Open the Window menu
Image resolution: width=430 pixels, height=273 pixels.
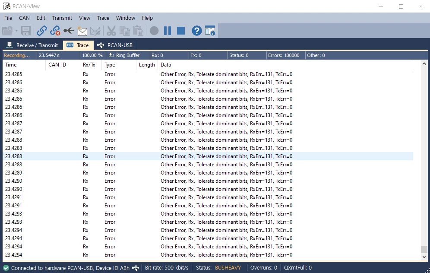point(126,18)
